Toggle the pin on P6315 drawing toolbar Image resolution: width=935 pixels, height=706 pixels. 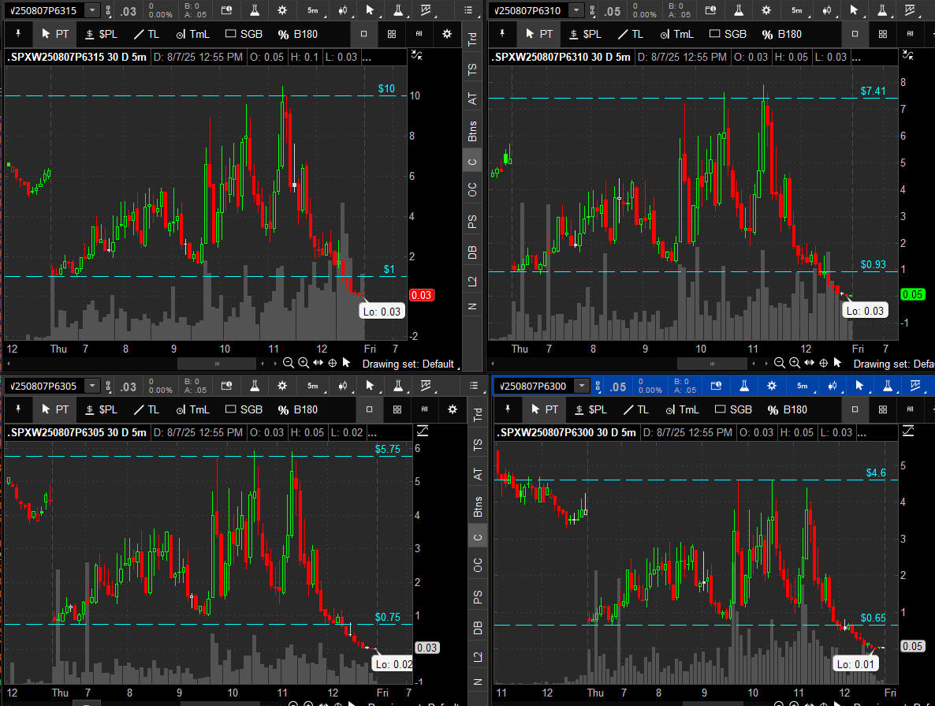[17, 34]
